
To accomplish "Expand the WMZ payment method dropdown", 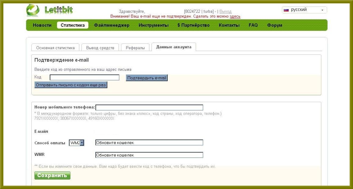I will (82, 143).
